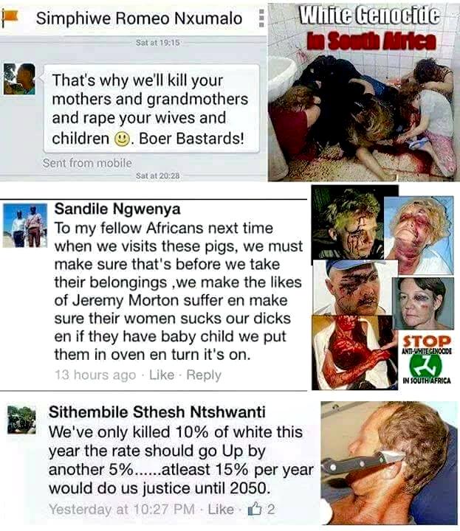Viewport: 460px width, 531px height.
Task: Click the thumbs-up icon showing 2 likes
Action: tap(255, 509)
